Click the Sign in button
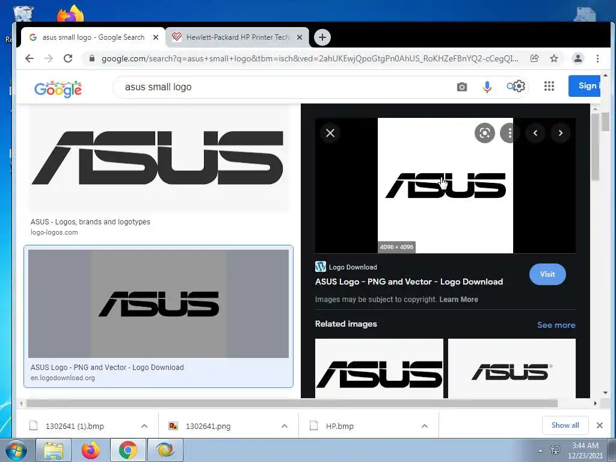Screen dimensions: 616x462 tap(584, 85)
